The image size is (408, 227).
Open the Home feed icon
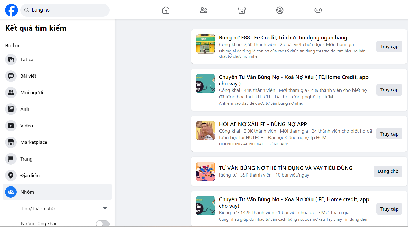click(x=166, y=10)
